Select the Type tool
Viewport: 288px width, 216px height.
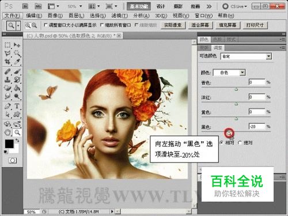point(17,106)
